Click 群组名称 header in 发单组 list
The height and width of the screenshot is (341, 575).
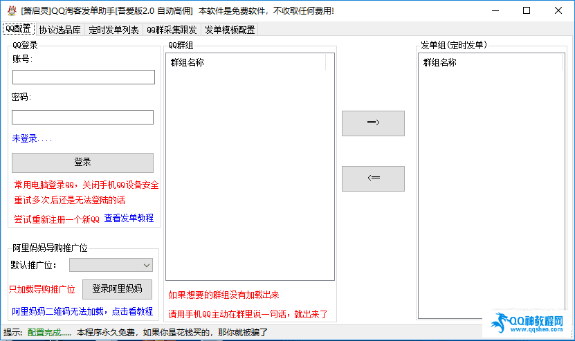pyautogui.click(x=439, y=62)
